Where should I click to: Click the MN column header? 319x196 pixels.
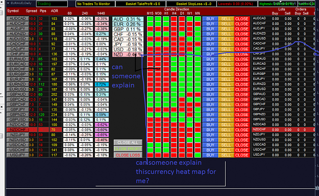point(198,13)
